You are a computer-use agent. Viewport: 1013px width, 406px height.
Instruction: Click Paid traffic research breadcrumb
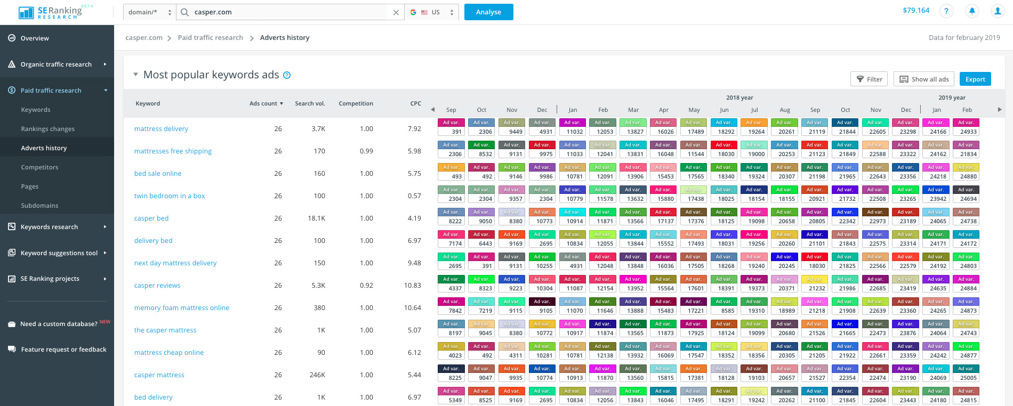tap(211, 38)
